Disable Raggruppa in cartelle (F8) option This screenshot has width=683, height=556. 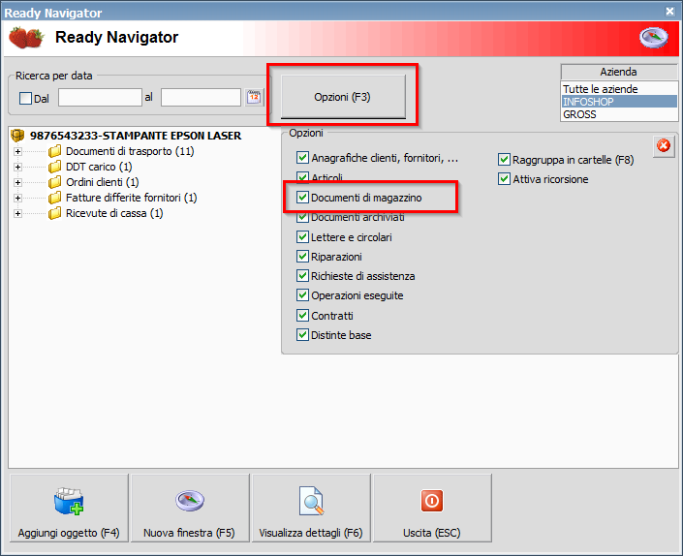(504, 160)
